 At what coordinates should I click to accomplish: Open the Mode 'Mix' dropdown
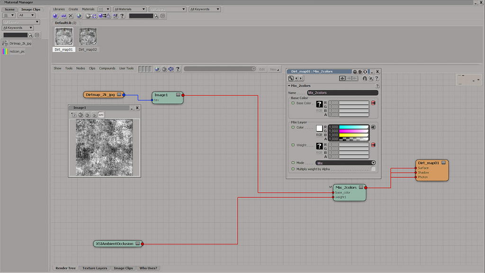345,163
